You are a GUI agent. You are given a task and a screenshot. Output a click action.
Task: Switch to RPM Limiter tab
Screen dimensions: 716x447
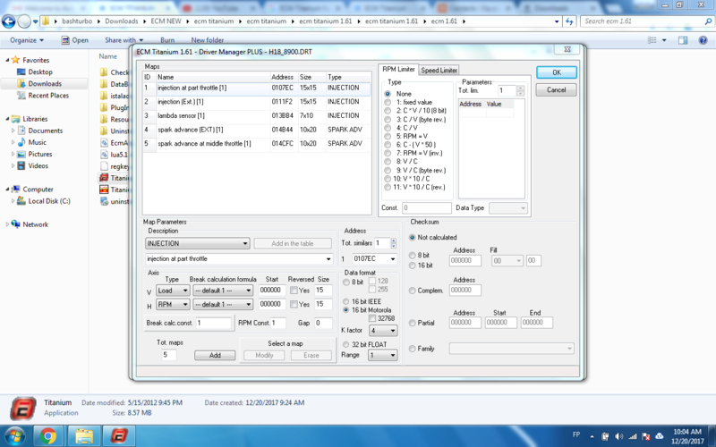(x=398, y=70)
